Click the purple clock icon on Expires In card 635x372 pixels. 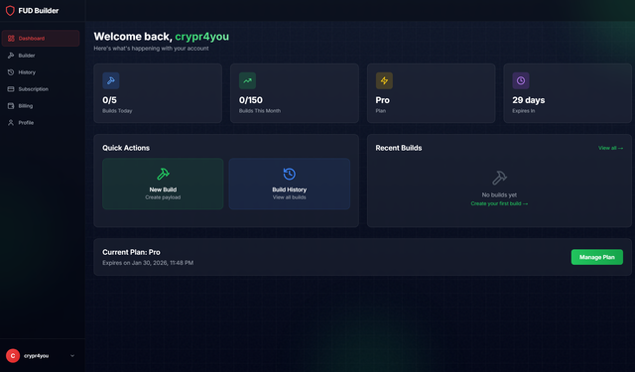[x=521, y=80]
